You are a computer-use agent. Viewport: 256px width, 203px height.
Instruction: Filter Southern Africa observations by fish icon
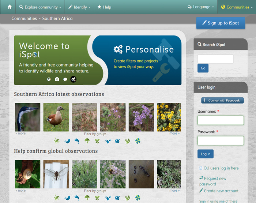pyautogui.click(x=77, y=141)
